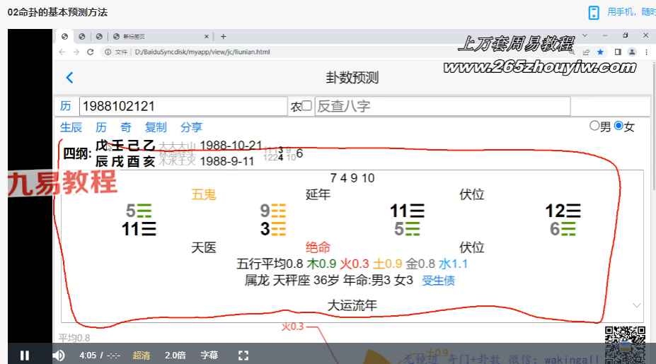The width and height of the screenshot is (656, 364).
Task: Open the 超清 quality selector
Action: (141, 356)
